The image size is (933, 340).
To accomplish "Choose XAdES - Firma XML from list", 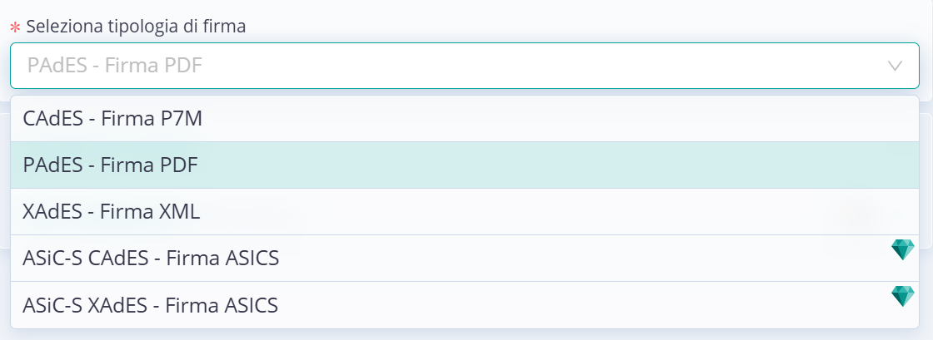I will pos(465,211).
